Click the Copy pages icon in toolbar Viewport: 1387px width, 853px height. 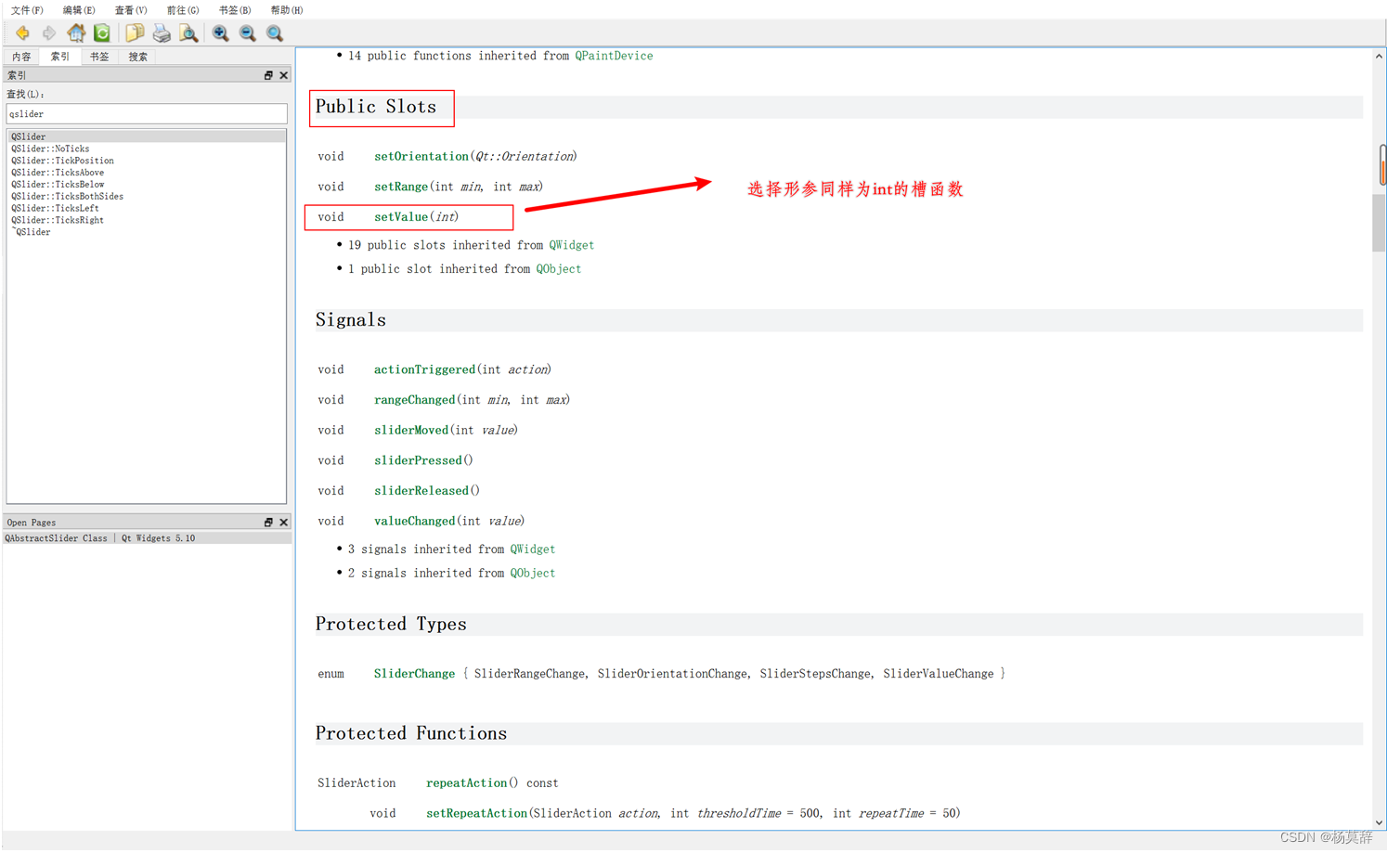[x=135, y=33]
